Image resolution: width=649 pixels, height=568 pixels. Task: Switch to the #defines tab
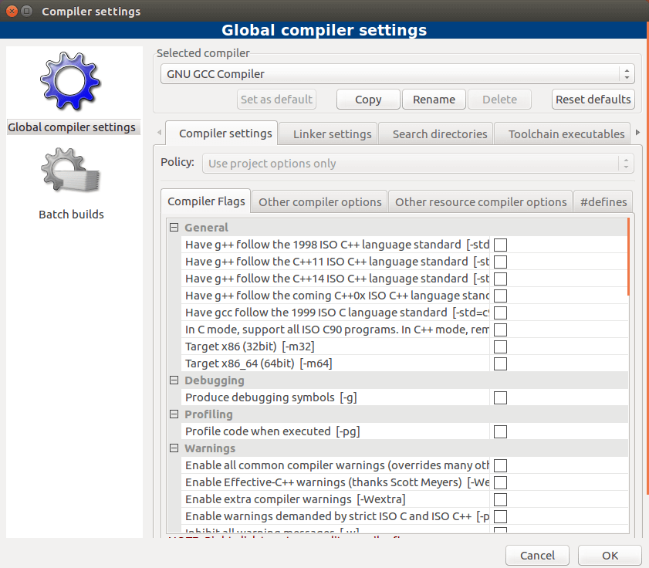[x=603, y=201]
